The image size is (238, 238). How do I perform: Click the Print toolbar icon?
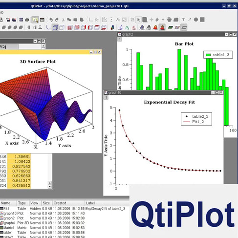click(x=27, y=20)
